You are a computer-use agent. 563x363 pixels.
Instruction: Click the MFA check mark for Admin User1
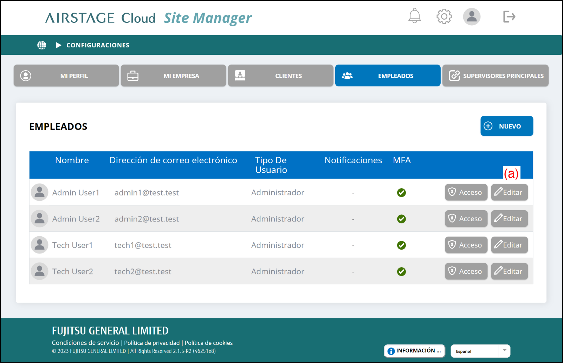[401, 193]
